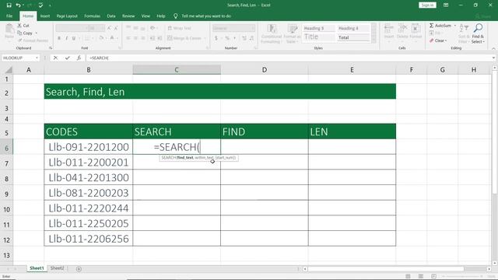The image size is (498, 280).
Task: Switch to Normal view in status bar
Action: click(x=408, y=276)
